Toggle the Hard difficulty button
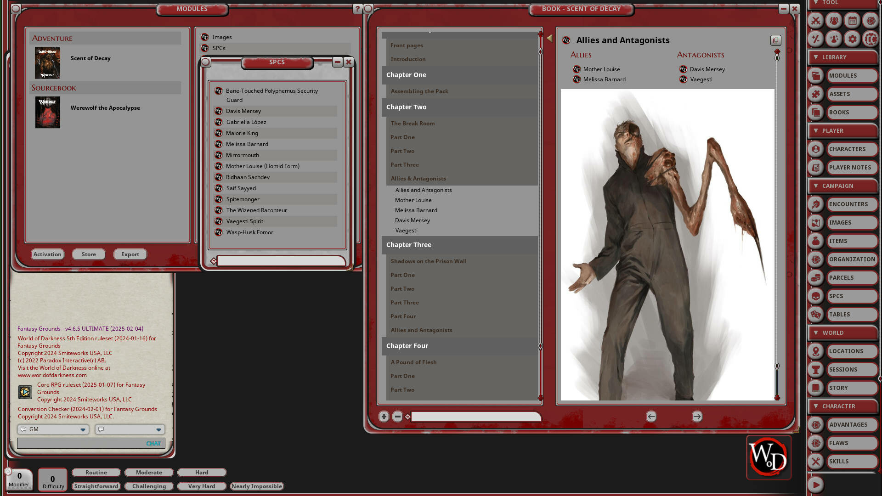This screenshot has width=882, height=496. 202,472
